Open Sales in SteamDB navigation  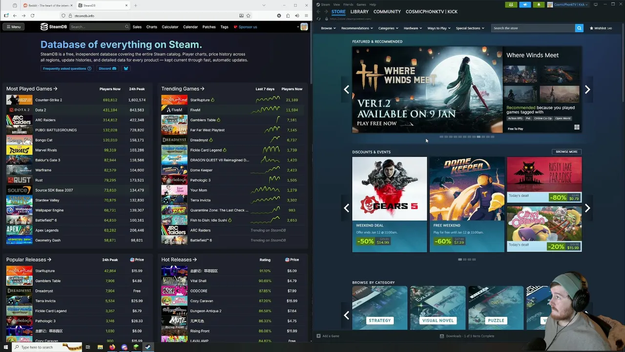pyautogui.click(x=137, y=27)
